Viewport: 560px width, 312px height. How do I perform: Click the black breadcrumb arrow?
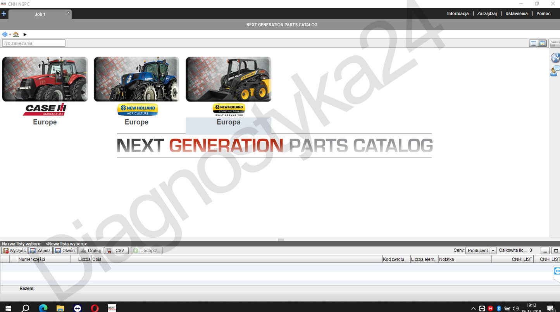tap(25, 34)
